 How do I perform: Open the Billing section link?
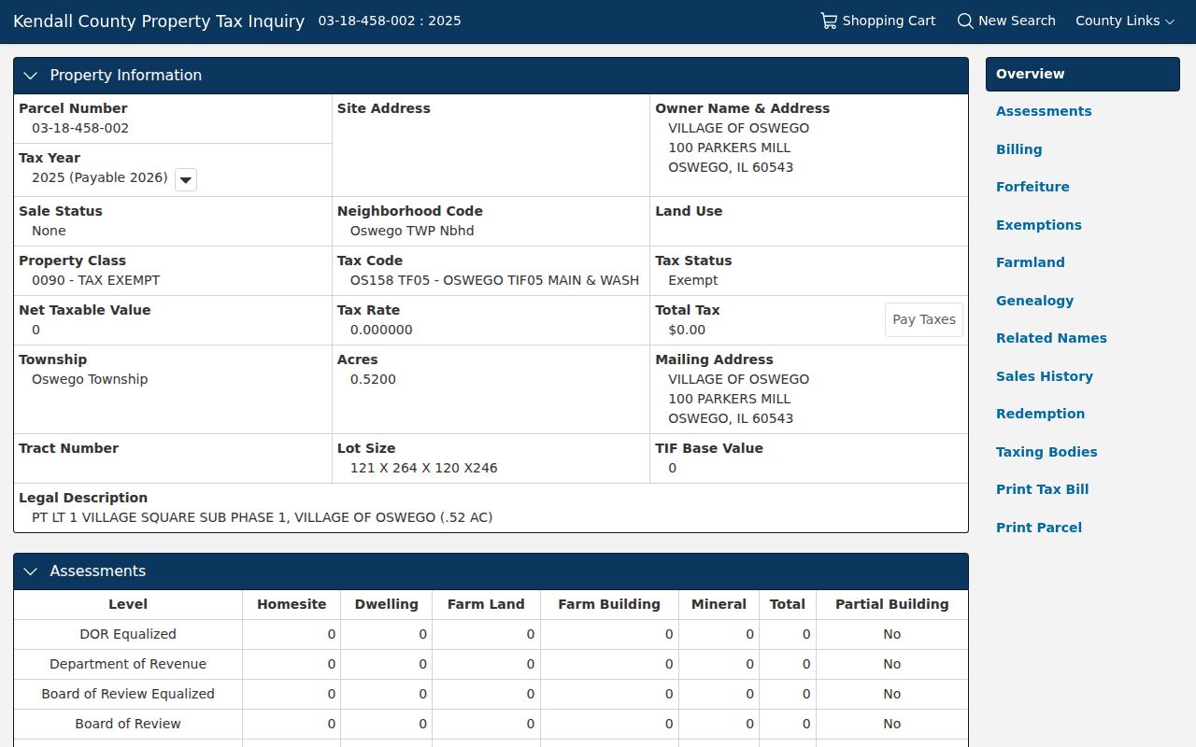(x=1018, y=149)
